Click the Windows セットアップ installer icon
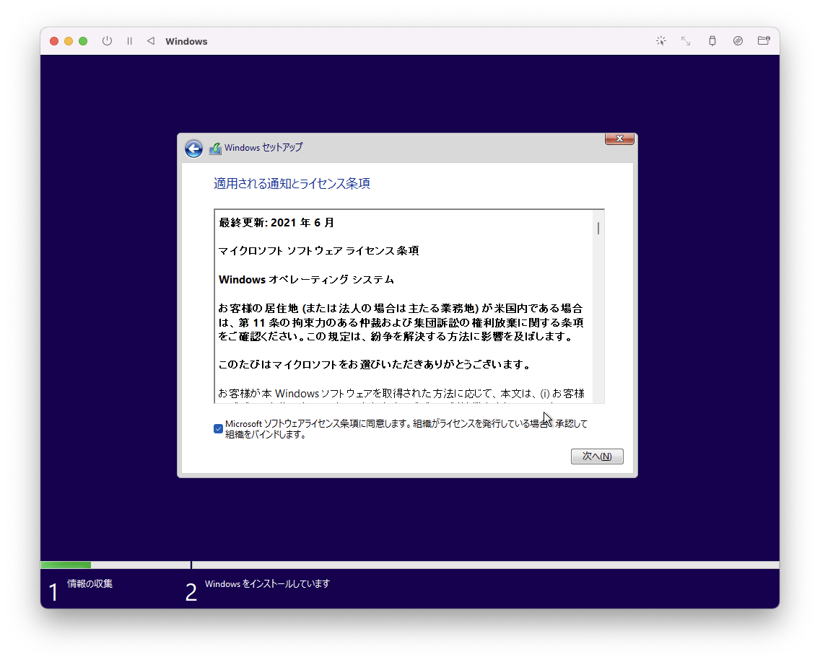Image resolution: width=820 pixels, height=662 pixels. tap(215, 149)
